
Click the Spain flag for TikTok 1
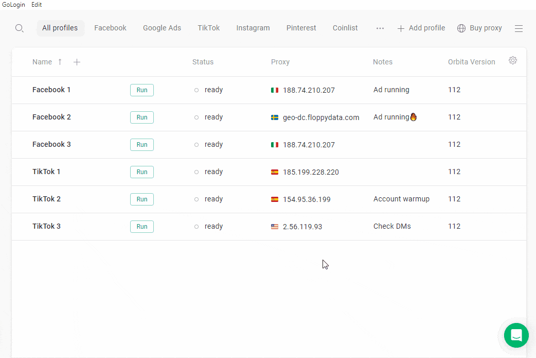click(x=275, y=172)
